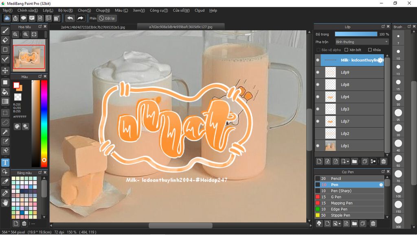This screenshot has width=417, height=235.
Task: Open settings gear of Milk text layer
Action: (x=381, y=60)
